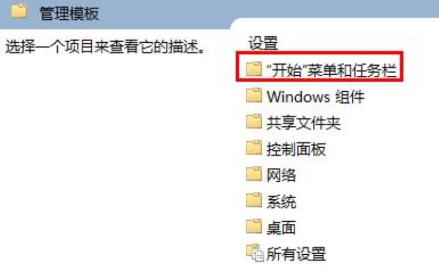Select the Windows 组件 item
Screen dimensions: 439x269
click(316, 97)
